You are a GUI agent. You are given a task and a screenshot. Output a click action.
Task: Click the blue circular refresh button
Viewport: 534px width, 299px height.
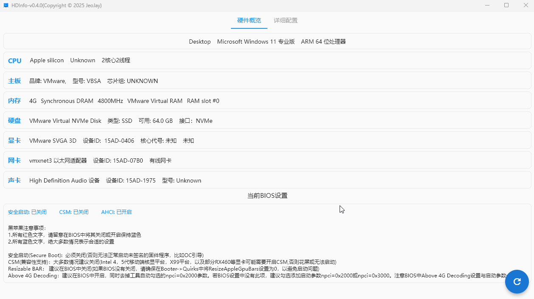pyautogui.click(x=517, y=282)
